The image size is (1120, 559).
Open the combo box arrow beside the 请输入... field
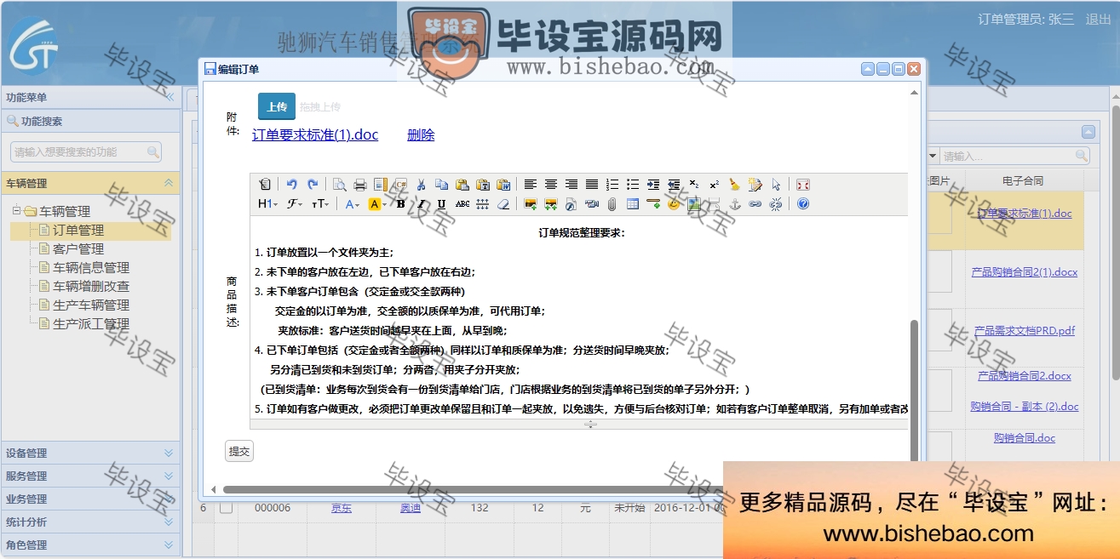(x=933, y=156)
